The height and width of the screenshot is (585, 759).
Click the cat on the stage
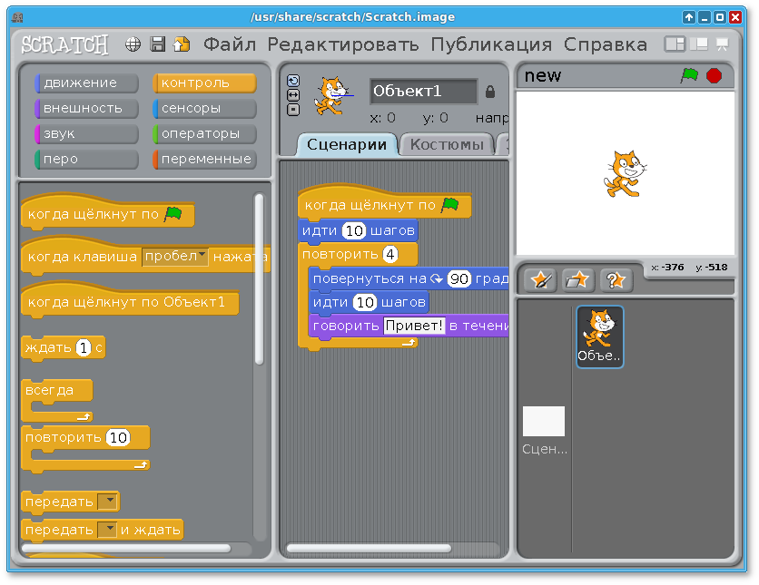point(625,174)
